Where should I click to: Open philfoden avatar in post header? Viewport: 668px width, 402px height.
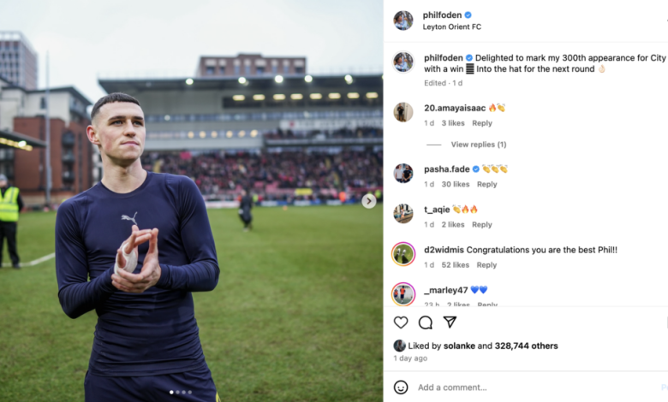pyautogui.click(x=403, y=21)
